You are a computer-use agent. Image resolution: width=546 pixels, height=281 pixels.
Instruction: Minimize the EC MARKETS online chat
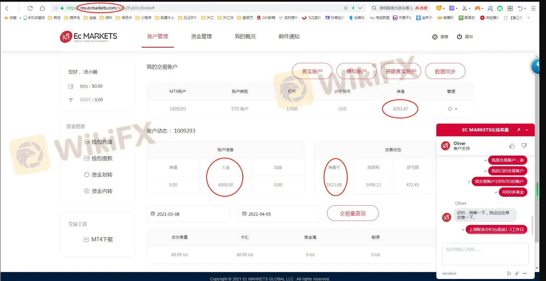pyautogui.click(x=527, y=130)
